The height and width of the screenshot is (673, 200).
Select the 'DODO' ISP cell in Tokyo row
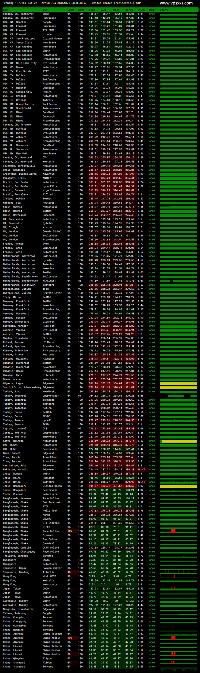tap(45, 589)
